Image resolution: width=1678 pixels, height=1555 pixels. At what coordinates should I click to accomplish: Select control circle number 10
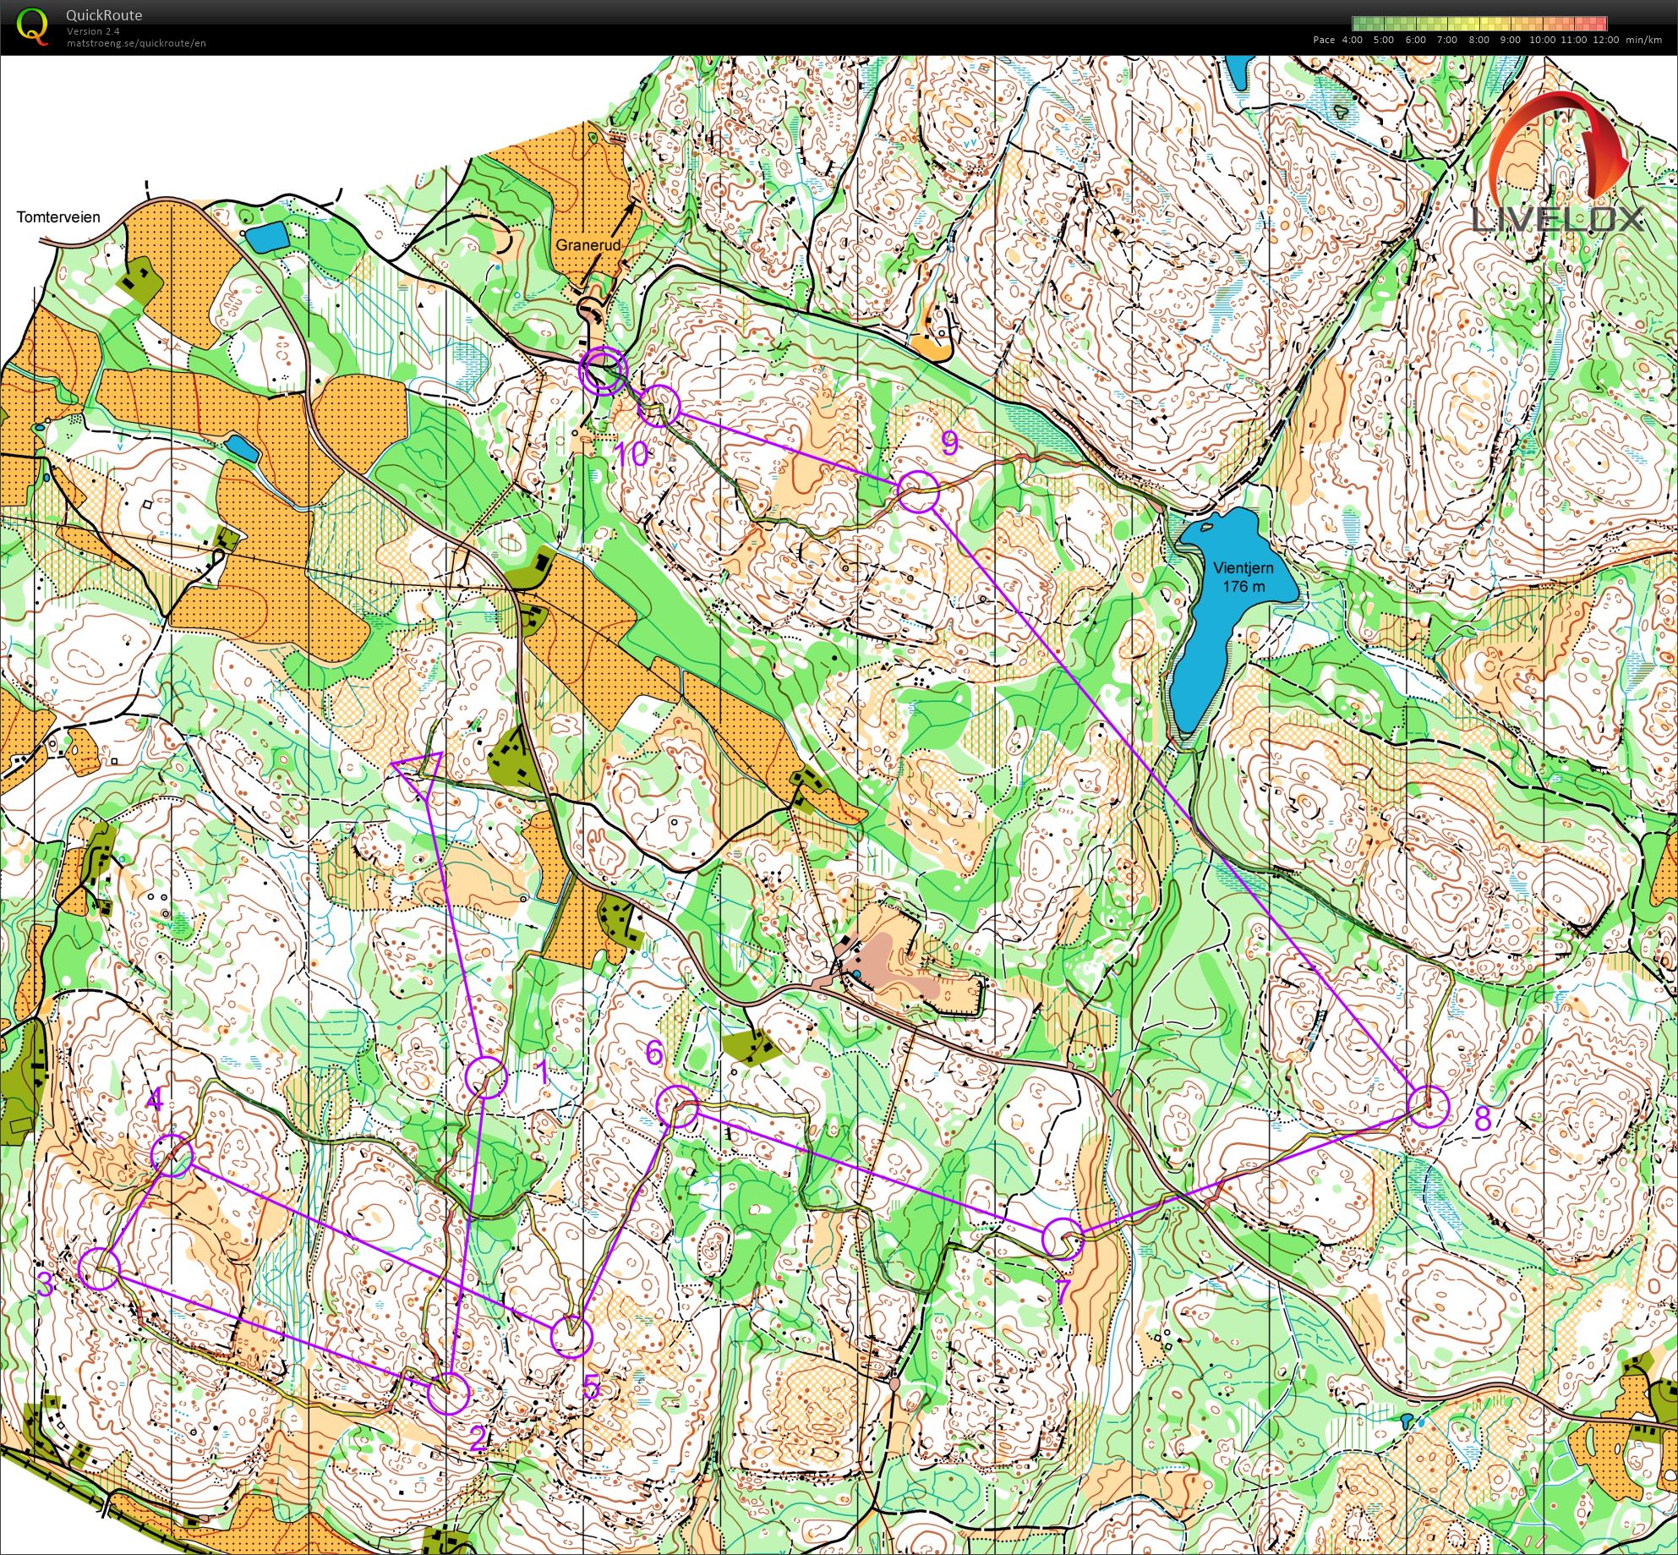(x=659, y=406)
